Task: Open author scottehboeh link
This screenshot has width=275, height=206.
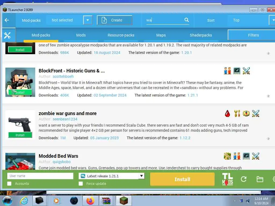Action: coord(63,76)
